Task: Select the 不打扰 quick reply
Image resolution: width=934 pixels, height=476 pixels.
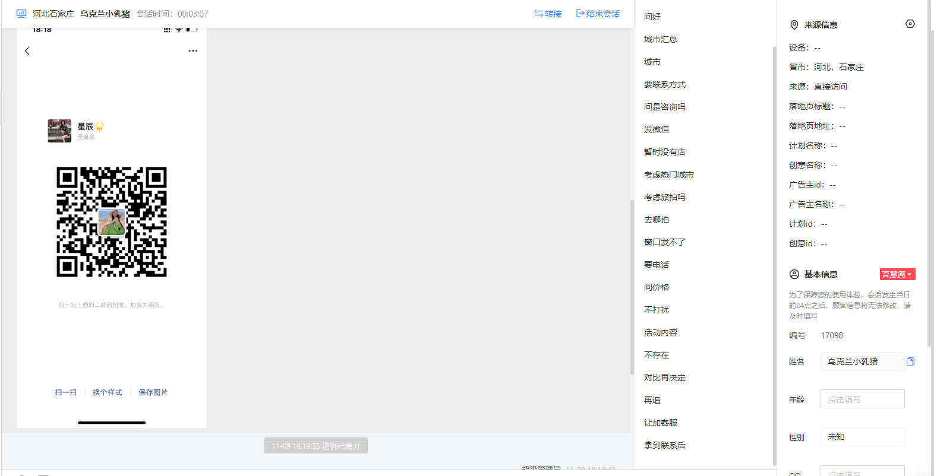Action: click(x=657, y=310)
